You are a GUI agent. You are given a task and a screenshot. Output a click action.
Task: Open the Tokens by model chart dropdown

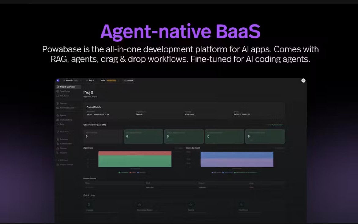[x=280, y=148]
